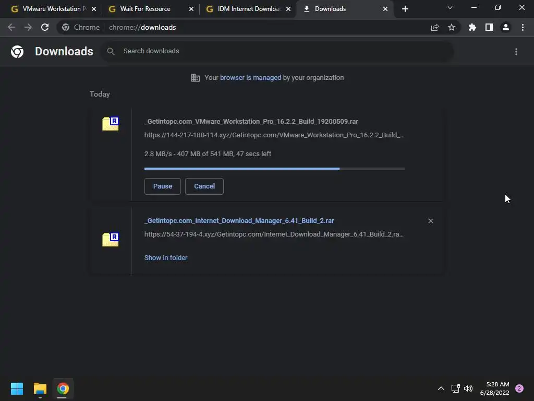Toggle the browser side panel icon
The width and height of the screenshot is (534, 401).
(x=489, y=27)
